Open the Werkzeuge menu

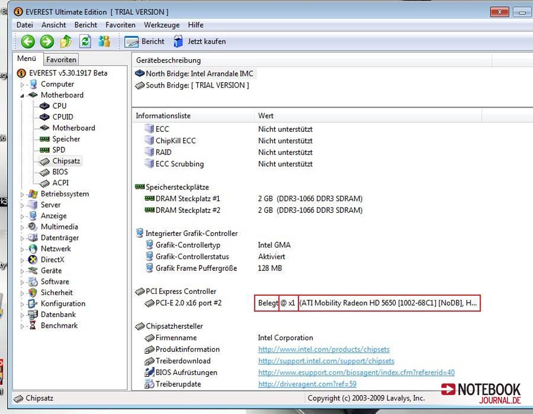[162, 25]
